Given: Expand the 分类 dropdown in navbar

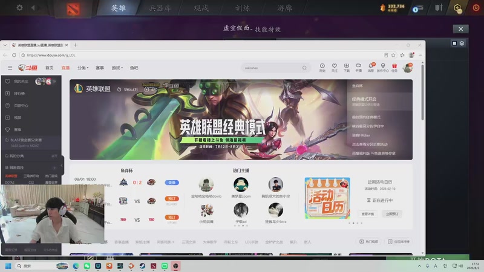Looking at the screenshot, I should [x=83, y=68].
